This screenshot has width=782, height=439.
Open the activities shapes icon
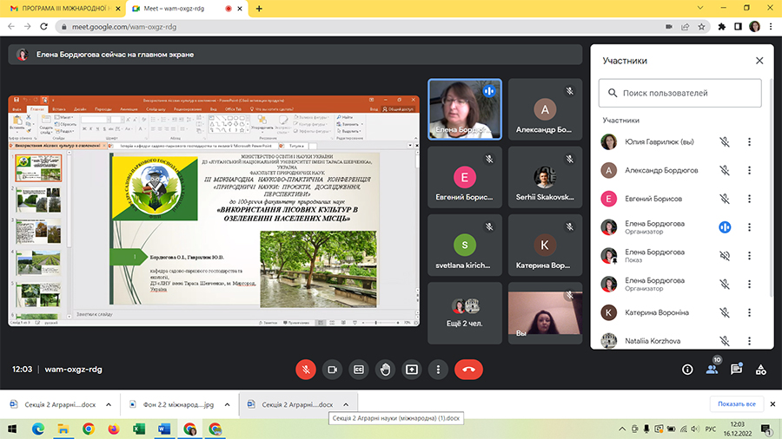click(761, 369)
